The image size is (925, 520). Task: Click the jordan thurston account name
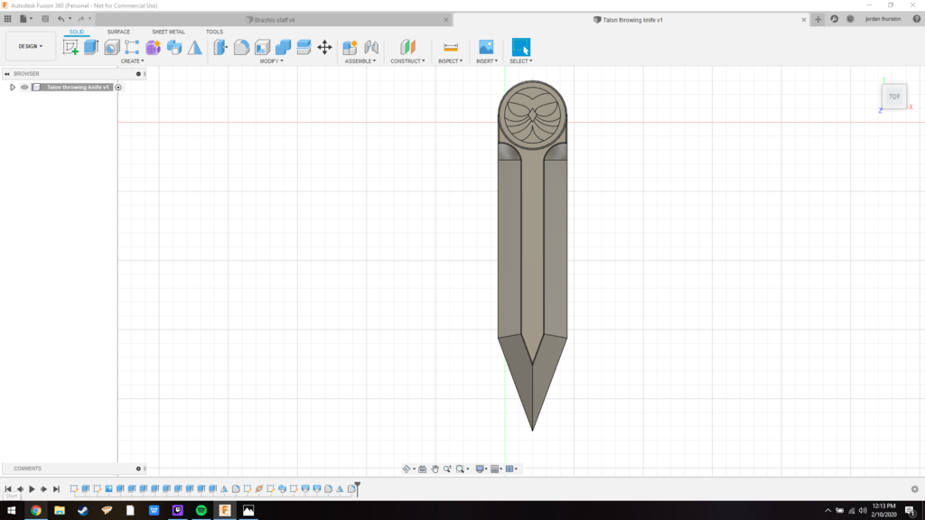883,19
